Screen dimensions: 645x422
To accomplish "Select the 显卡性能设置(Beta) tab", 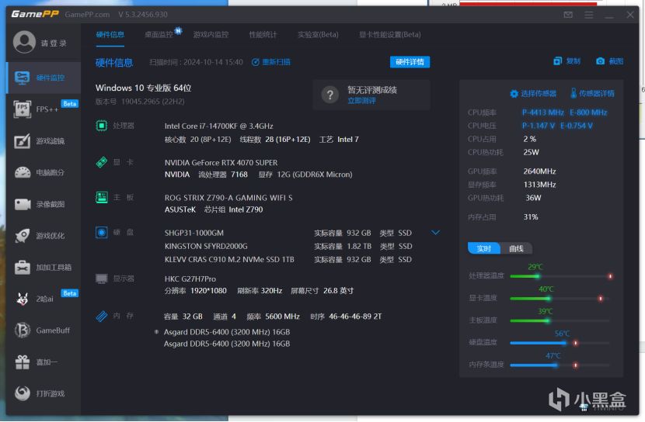I will pyautogui.click(x=390, y=34).
